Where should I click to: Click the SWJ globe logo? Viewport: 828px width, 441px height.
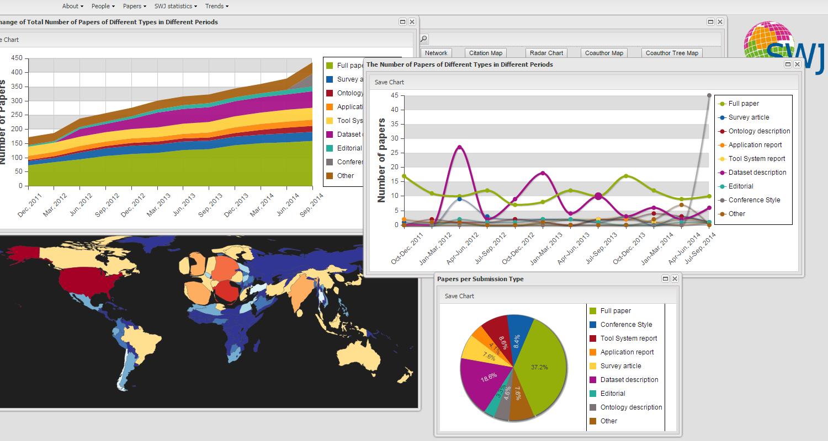784,45
